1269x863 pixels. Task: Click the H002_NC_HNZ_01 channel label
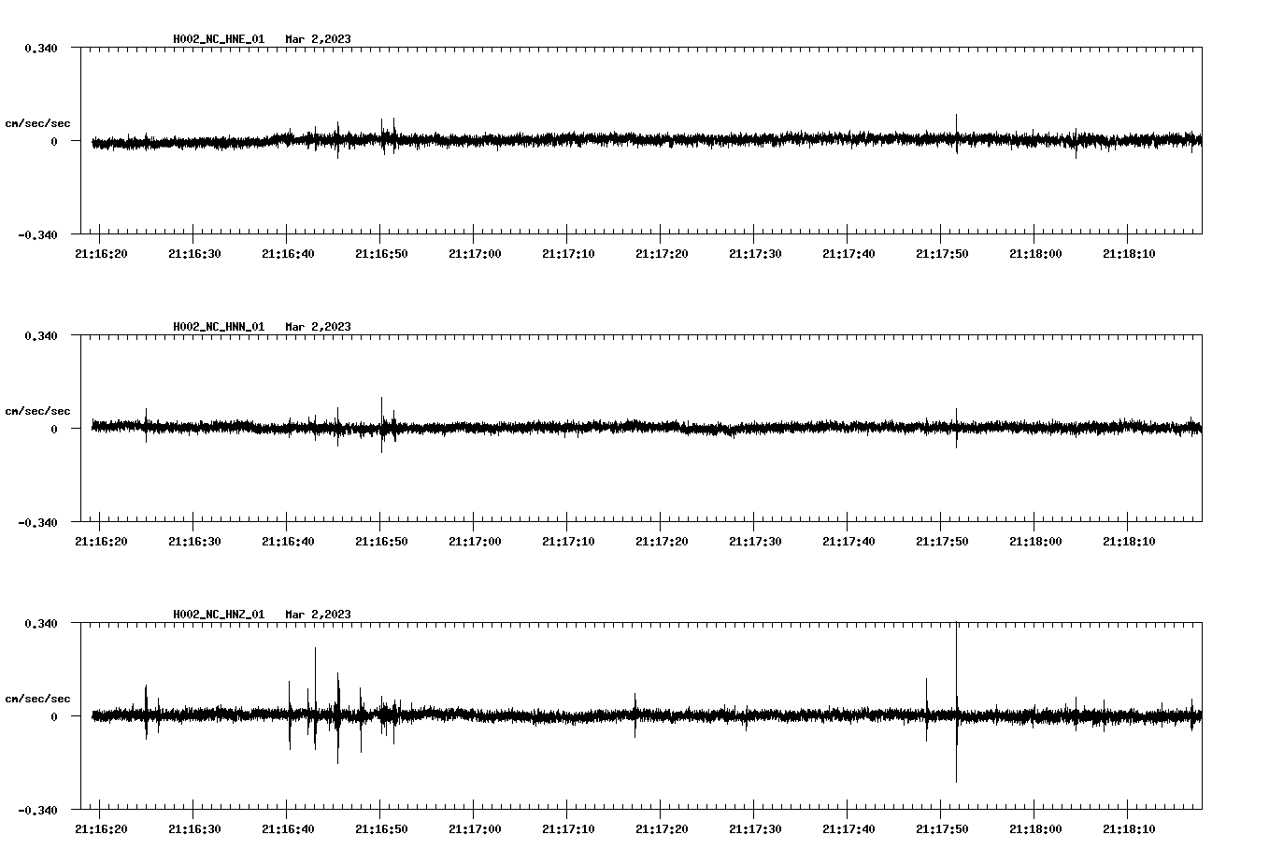coord(218,615)
